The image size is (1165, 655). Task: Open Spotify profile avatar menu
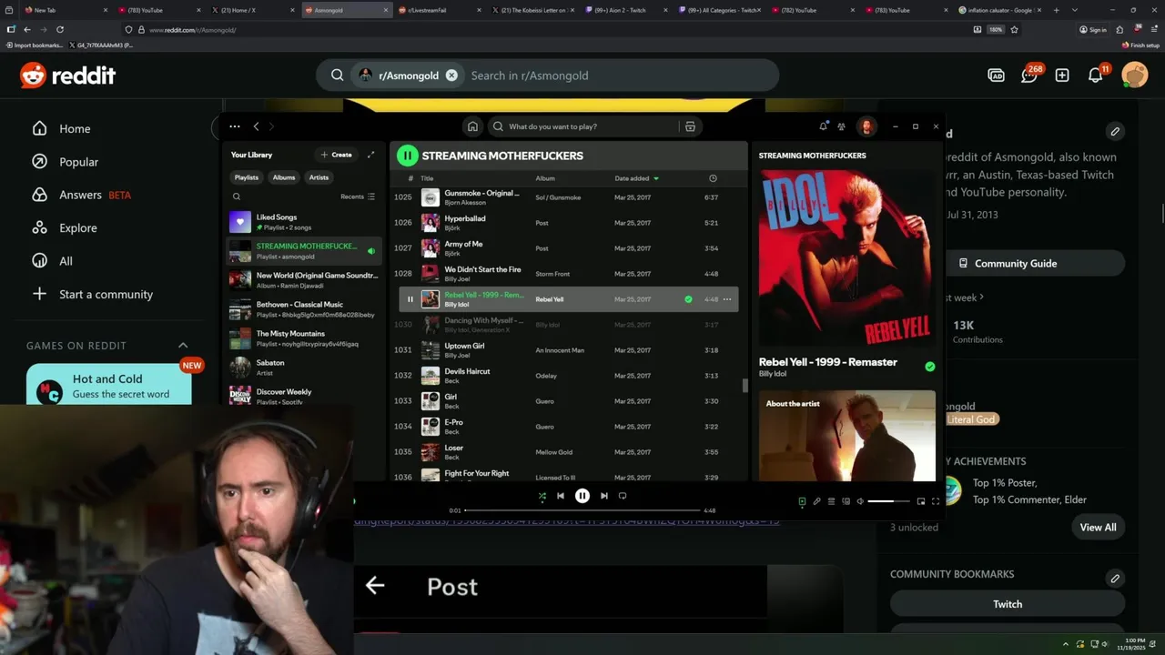(x=866, y=126)
